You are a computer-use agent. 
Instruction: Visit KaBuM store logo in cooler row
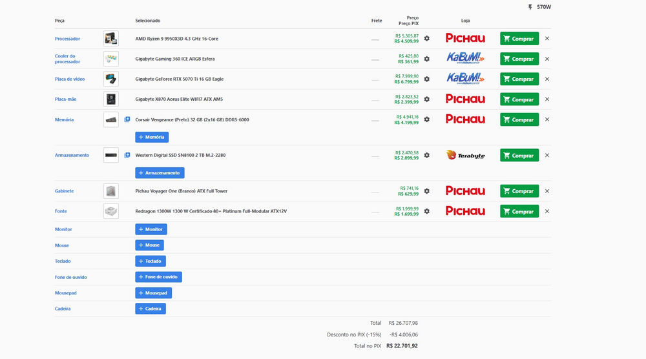(465, 58)
